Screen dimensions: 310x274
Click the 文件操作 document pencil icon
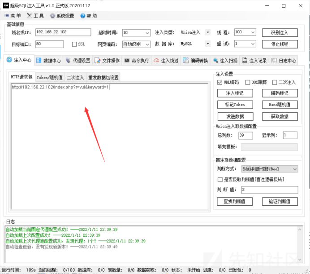point(98,61)
